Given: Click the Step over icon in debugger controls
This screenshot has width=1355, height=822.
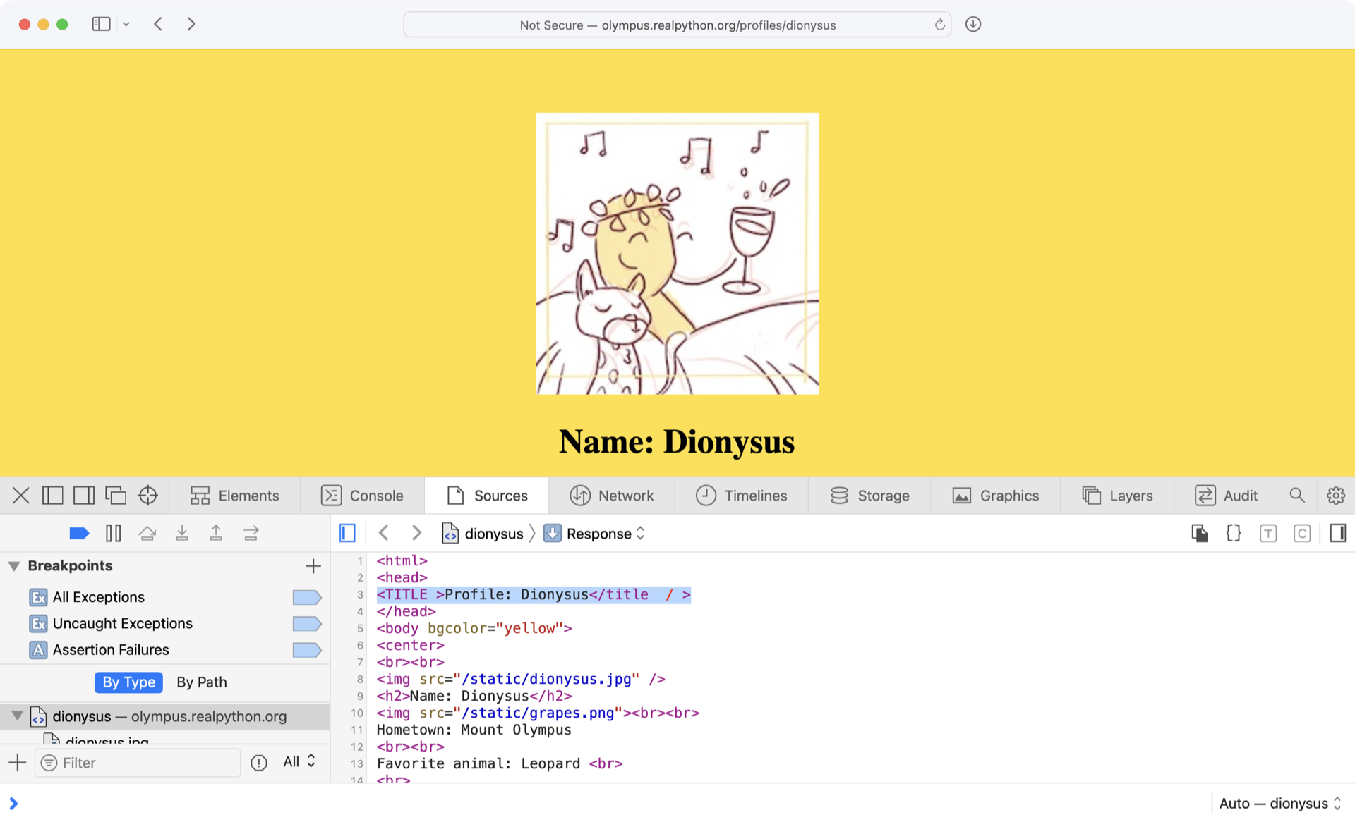Looking at the screenshot, I should (x=147, y=533).
